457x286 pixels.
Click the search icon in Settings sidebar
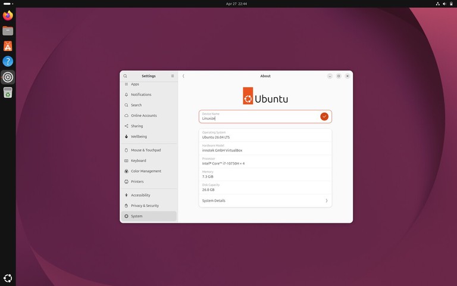(125, 76)
